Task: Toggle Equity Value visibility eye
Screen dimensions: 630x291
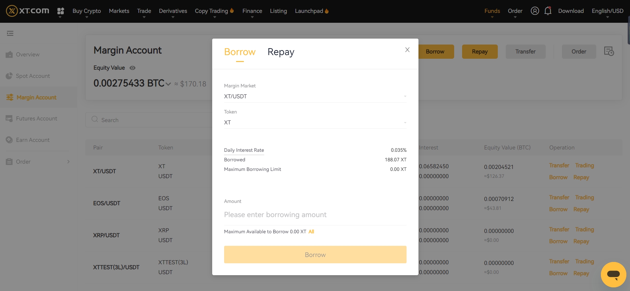Action: [x=133, y=68]
